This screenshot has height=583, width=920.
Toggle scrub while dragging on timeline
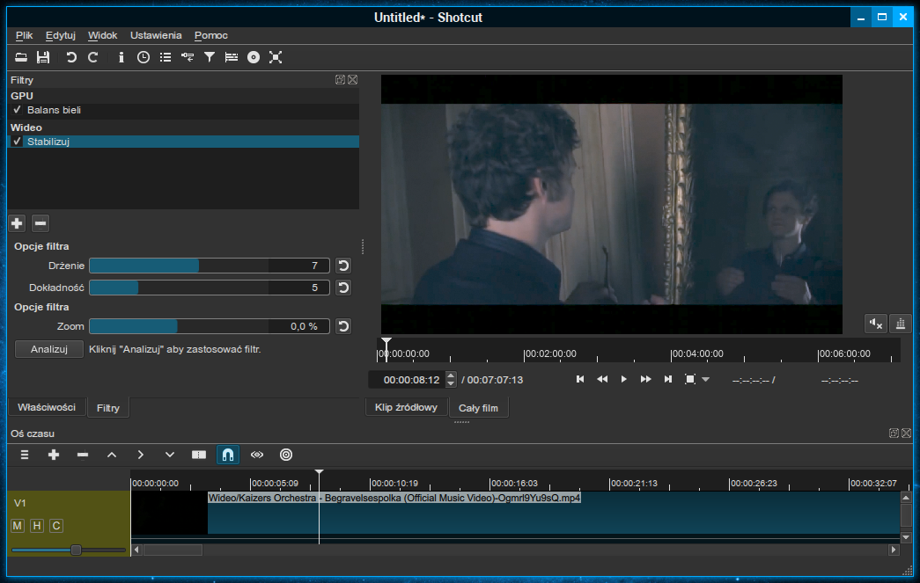point(257,455)
